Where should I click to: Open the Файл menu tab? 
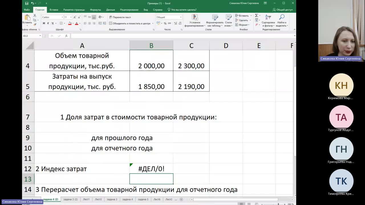[x=27, y=10]
